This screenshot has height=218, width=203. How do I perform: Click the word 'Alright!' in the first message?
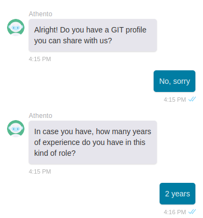coord(46,30)
